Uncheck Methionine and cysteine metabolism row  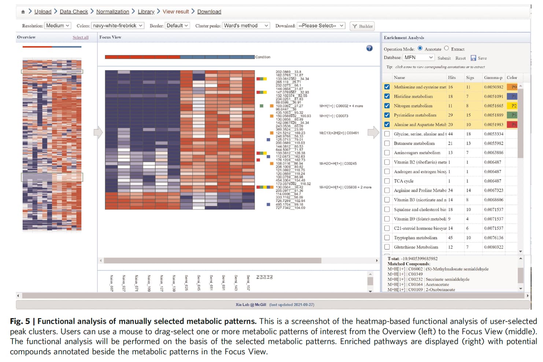click(387, 87)
